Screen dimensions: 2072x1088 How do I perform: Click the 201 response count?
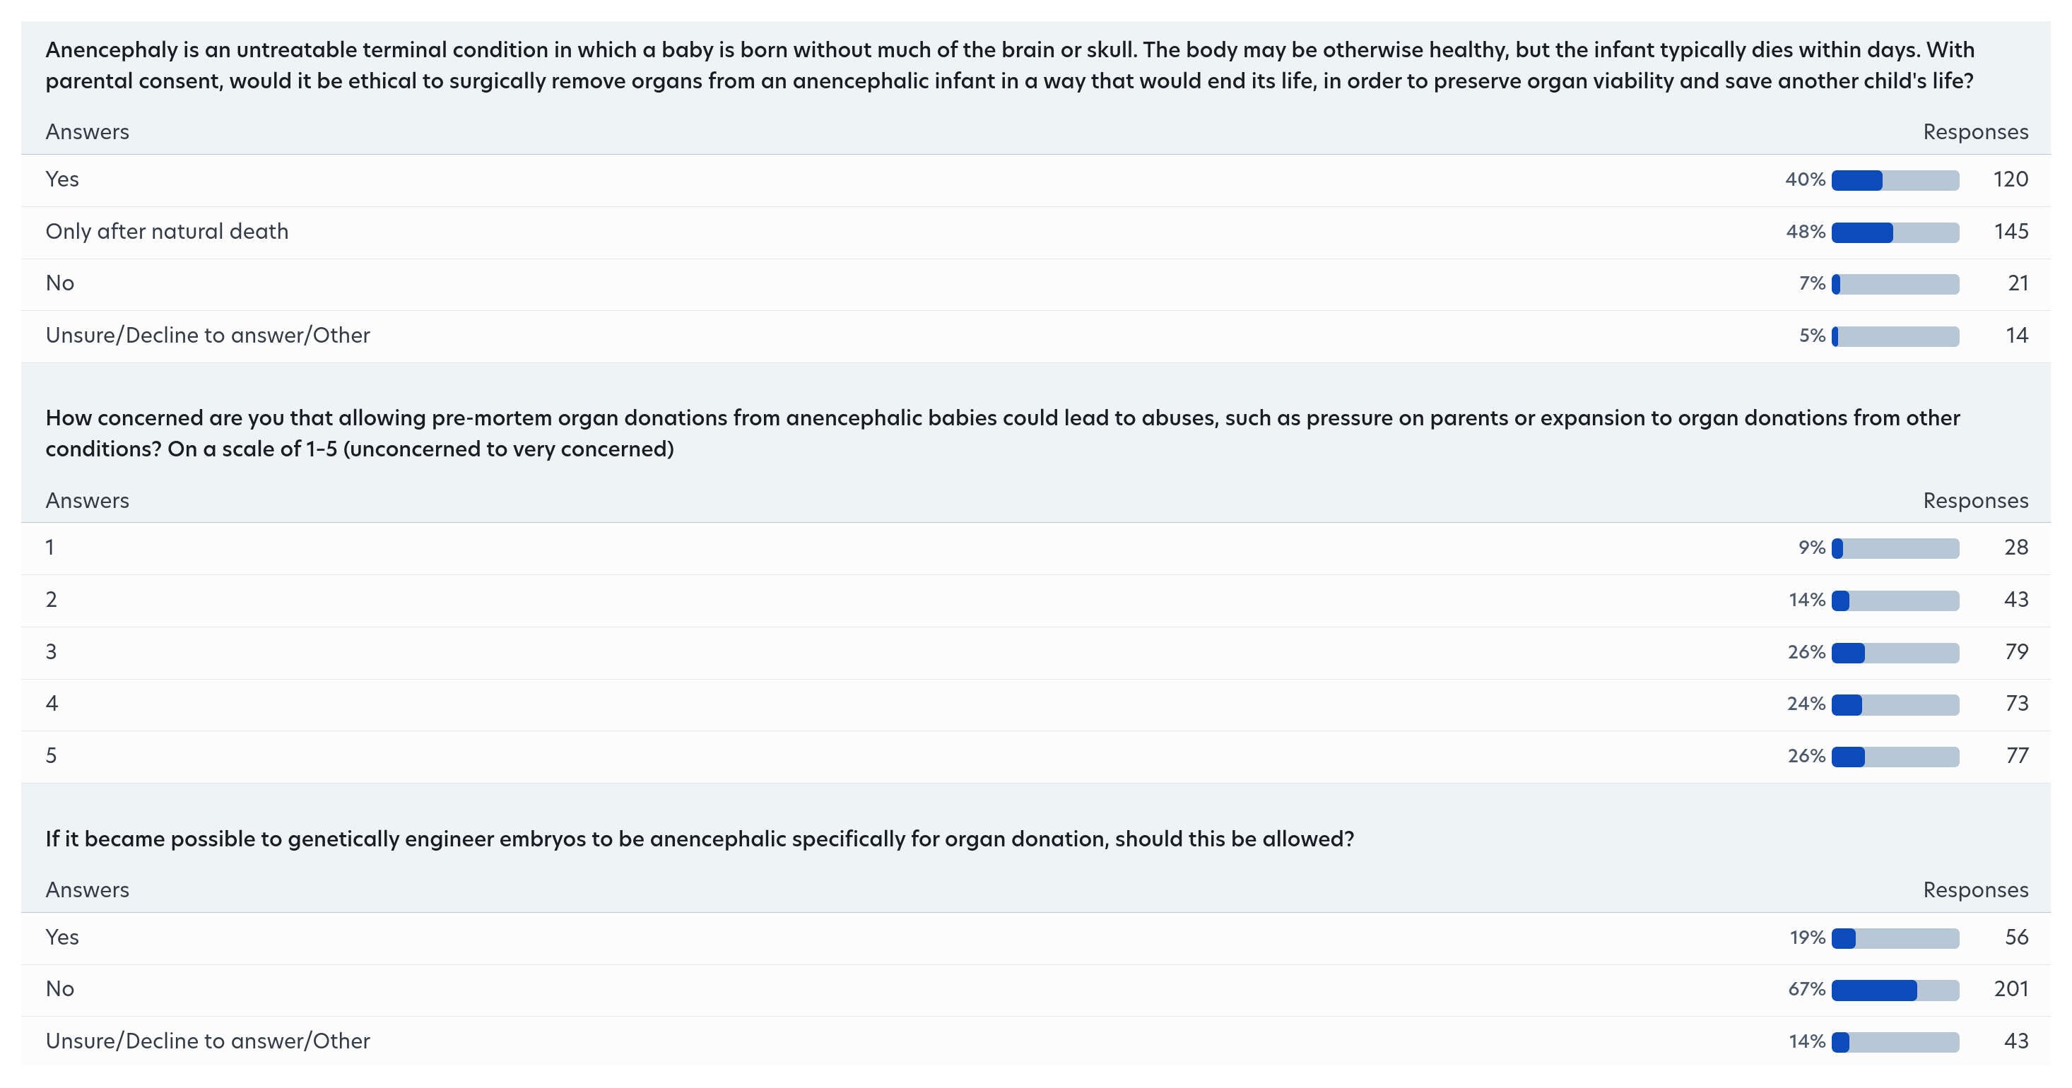coord(2010,989)
